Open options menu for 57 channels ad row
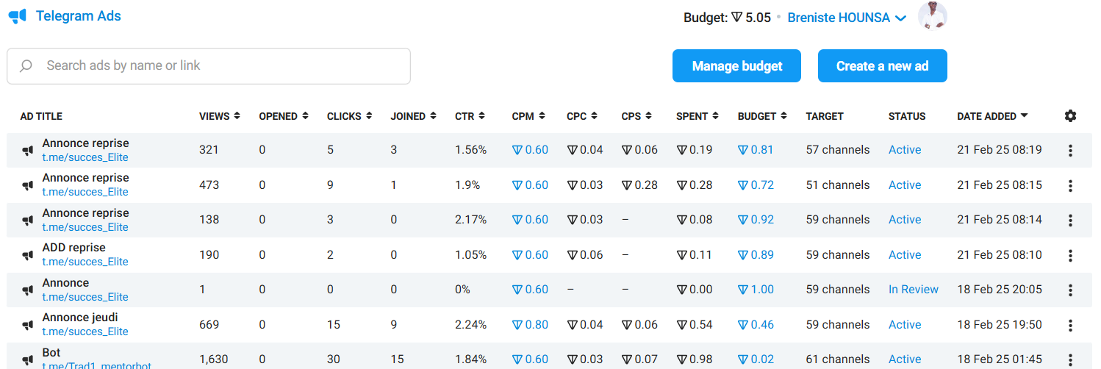This screenshot has height=369, width=1101. pos(1070,151)
